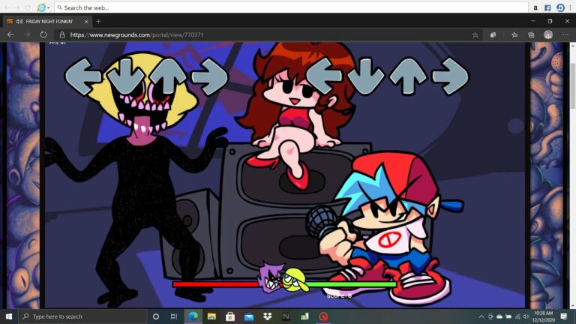Open the Edge profile avatar
The width and height of the screenshot is (576, 324).
click(548, 35)
